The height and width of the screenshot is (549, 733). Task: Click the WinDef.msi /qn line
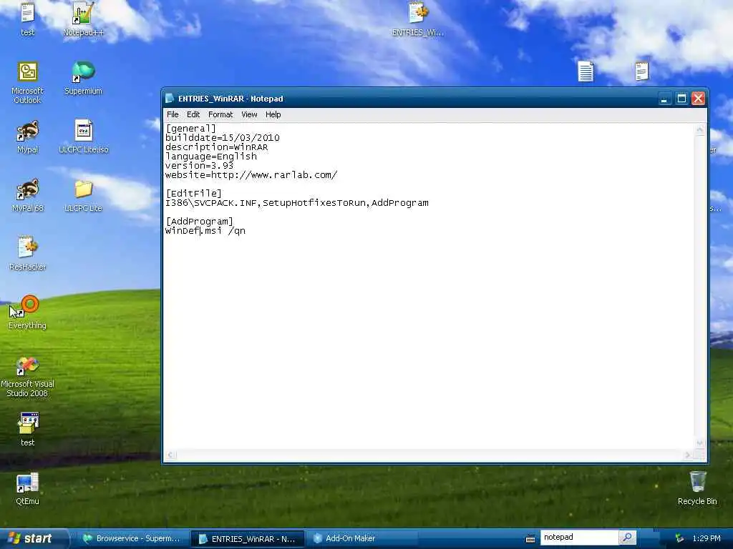click(205, 231)
